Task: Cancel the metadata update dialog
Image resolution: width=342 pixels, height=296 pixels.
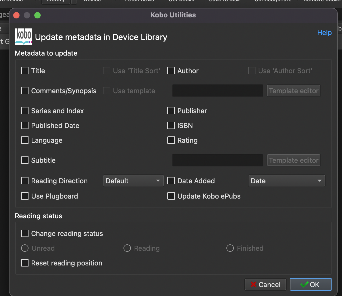Action: 265,284
